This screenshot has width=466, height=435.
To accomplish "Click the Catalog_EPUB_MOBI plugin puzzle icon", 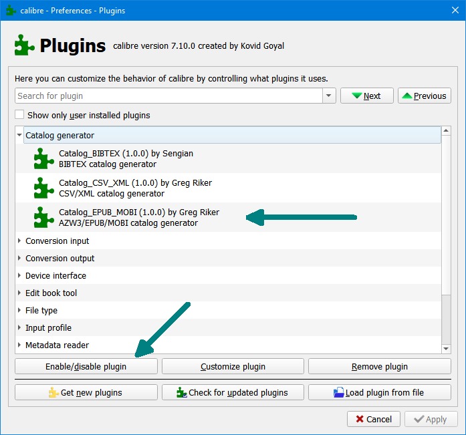I will (44, 217).
